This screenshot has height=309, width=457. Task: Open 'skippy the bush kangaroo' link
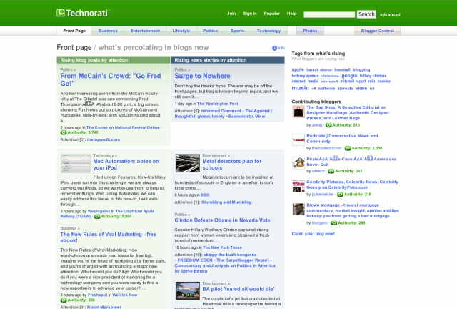[x=230, y=255]
